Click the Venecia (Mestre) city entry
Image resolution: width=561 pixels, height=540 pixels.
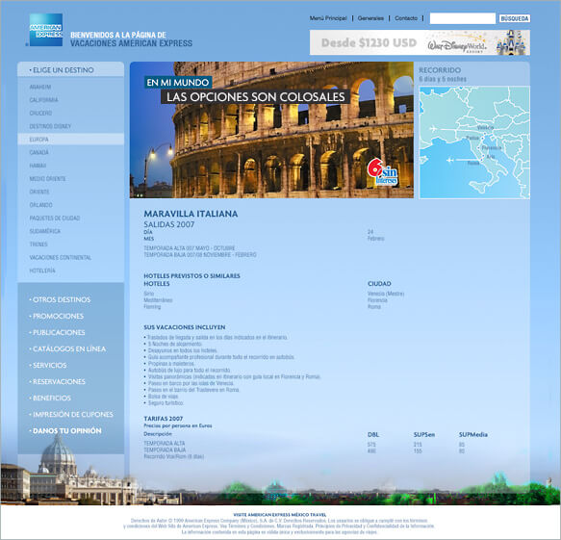(x=386, y=294)
